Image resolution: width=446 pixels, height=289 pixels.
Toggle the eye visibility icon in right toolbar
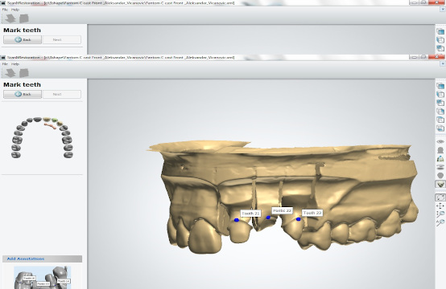click(x=440, y=141)
